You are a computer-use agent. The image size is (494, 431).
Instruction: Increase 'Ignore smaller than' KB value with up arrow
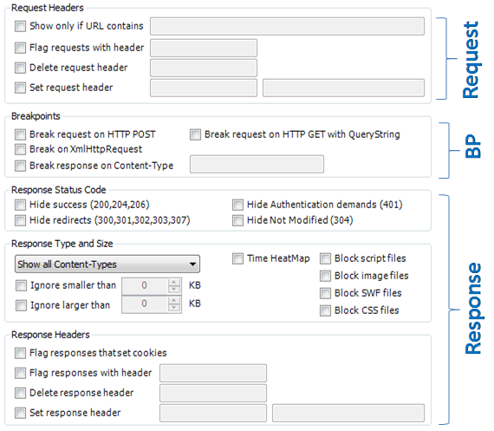174,282
